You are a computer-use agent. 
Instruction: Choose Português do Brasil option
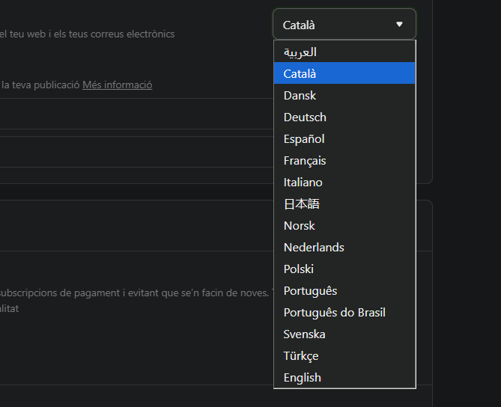click(x=344, y=312)
